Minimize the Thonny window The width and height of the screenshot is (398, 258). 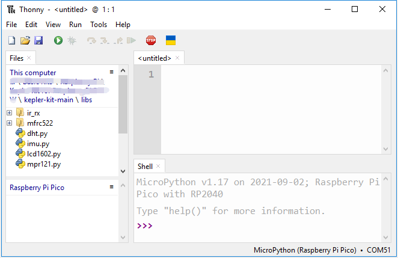[x=328, y=10]
